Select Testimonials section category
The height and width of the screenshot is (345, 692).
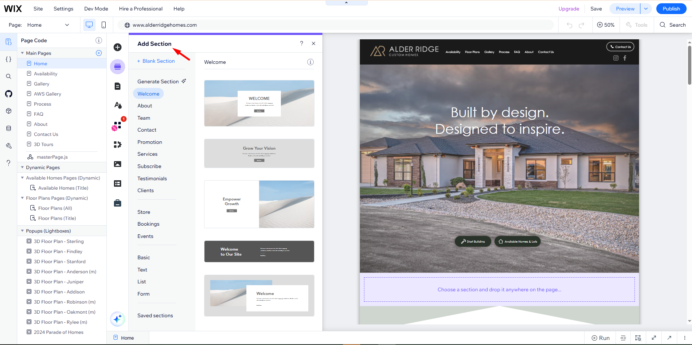click(x=152, y=178)
